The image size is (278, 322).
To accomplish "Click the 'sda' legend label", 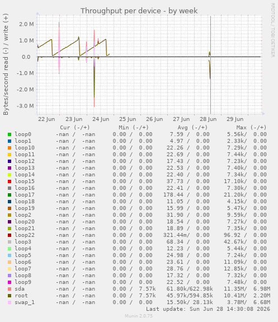I will [20, 289].
